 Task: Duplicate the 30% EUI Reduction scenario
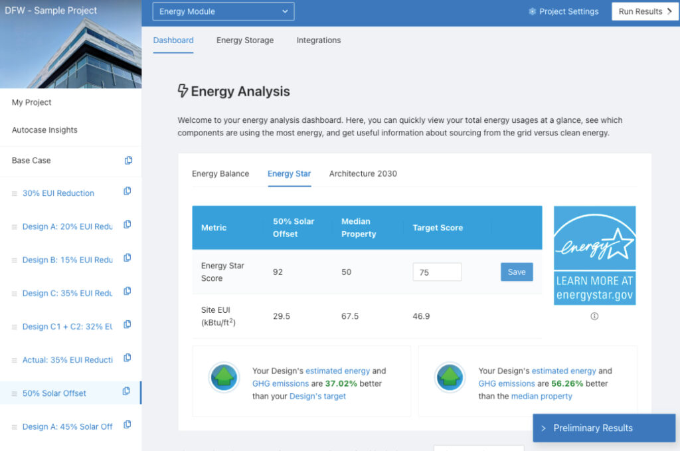(127, 191)
